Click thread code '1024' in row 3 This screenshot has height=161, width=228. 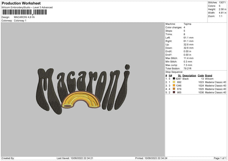click(201, 85)
